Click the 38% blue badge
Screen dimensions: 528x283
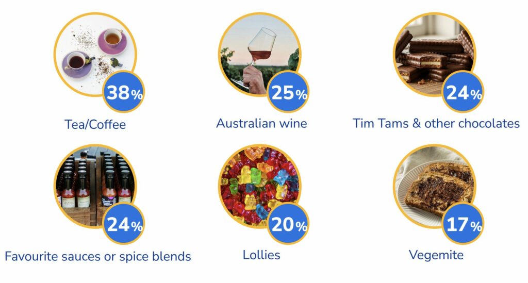pyautogui.click(x=124, y=93)
